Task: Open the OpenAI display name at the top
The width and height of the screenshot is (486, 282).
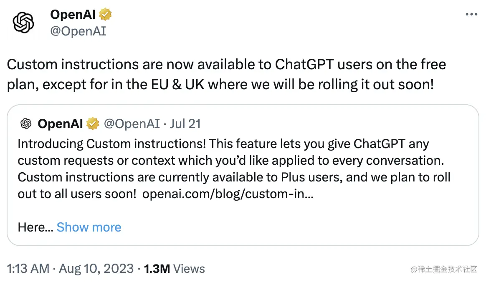Action: pos(73,15)
